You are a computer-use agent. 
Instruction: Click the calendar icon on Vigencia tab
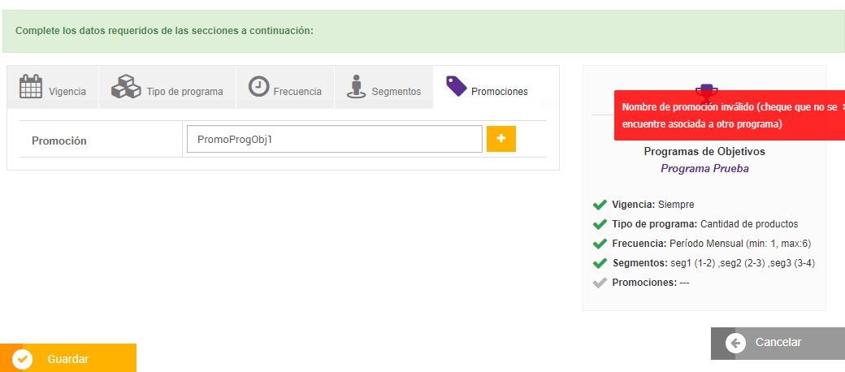(x=31, y=86)
